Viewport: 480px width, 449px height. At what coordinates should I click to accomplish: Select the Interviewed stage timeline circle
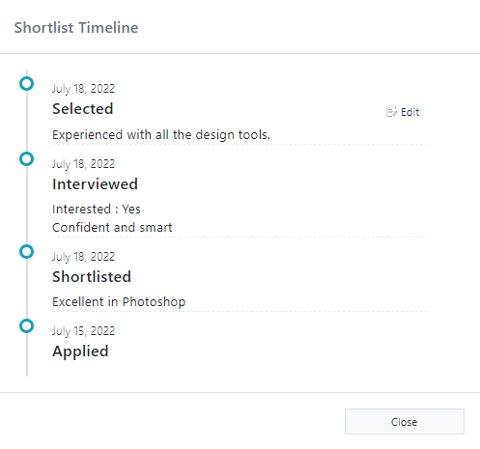pos(26,158)
